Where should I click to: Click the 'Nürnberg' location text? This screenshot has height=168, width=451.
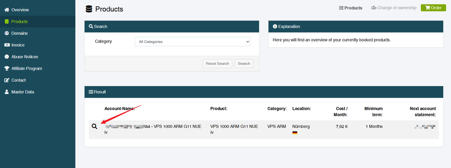coord(301,126)
